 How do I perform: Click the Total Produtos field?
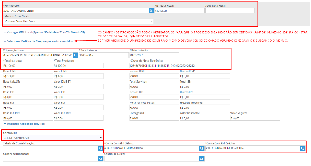tap(78, 66)
